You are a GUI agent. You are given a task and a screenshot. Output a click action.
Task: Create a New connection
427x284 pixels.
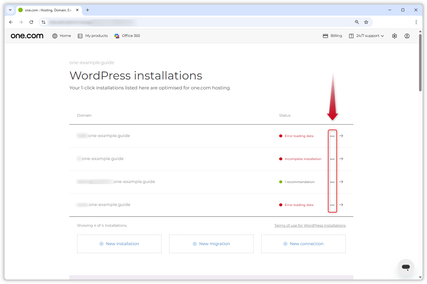(x=303, y=244)
